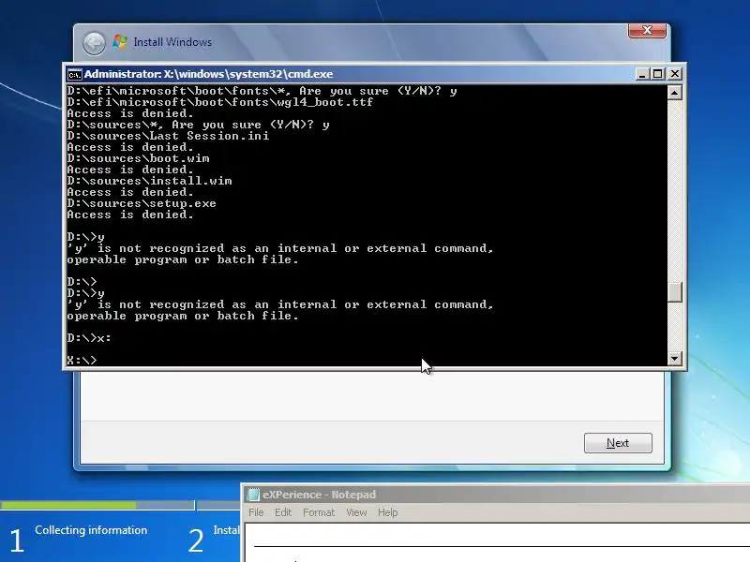Click the 'D:\sources\boot.wim' line
The width and height of the screenshot is (750, 562).
[x=138, y=158]
